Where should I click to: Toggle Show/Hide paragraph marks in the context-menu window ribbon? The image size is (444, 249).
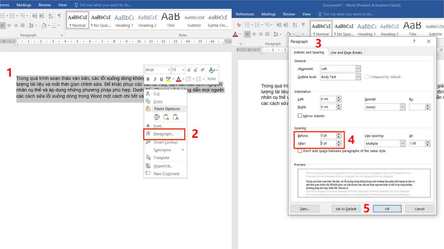coord(59,16)
